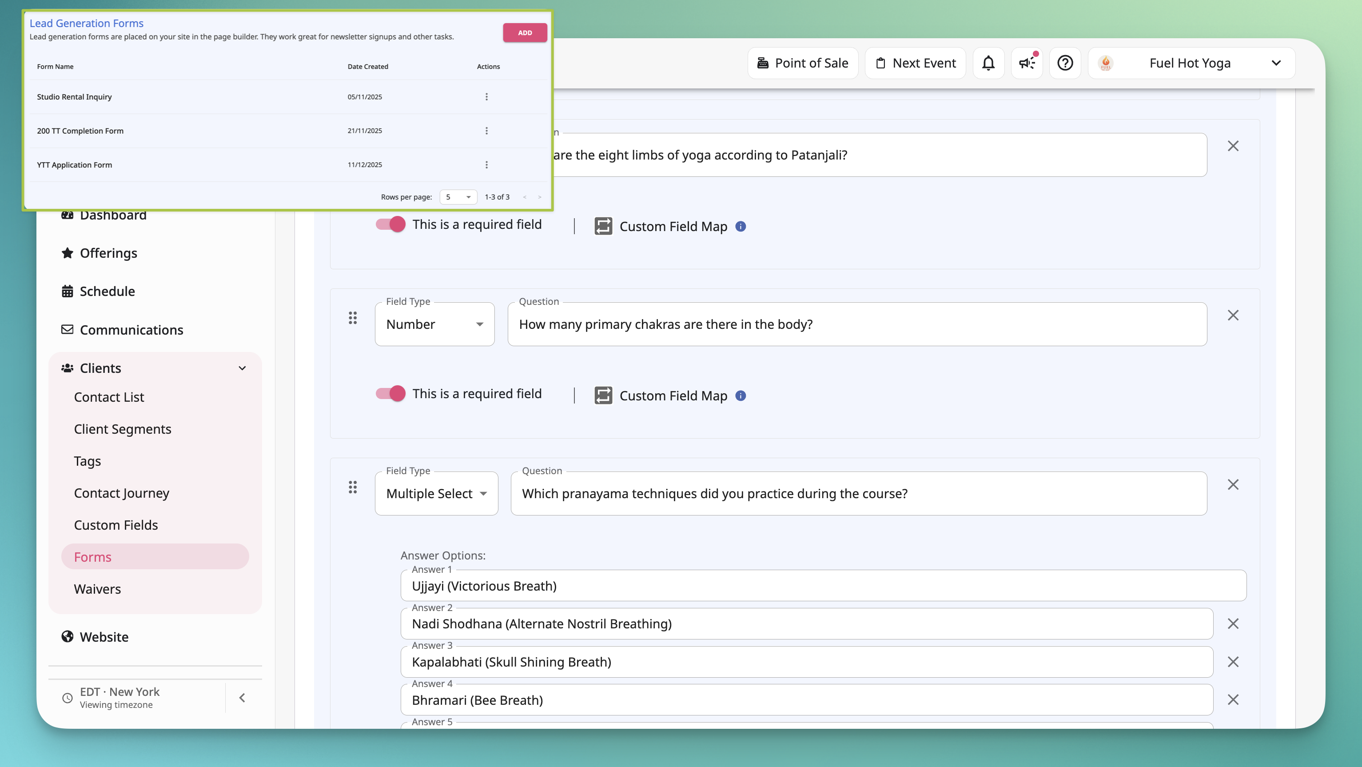
Task: Open Contact List
Action: pos(109,397)
